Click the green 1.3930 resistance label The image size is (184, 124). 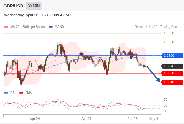pos(169,42)
